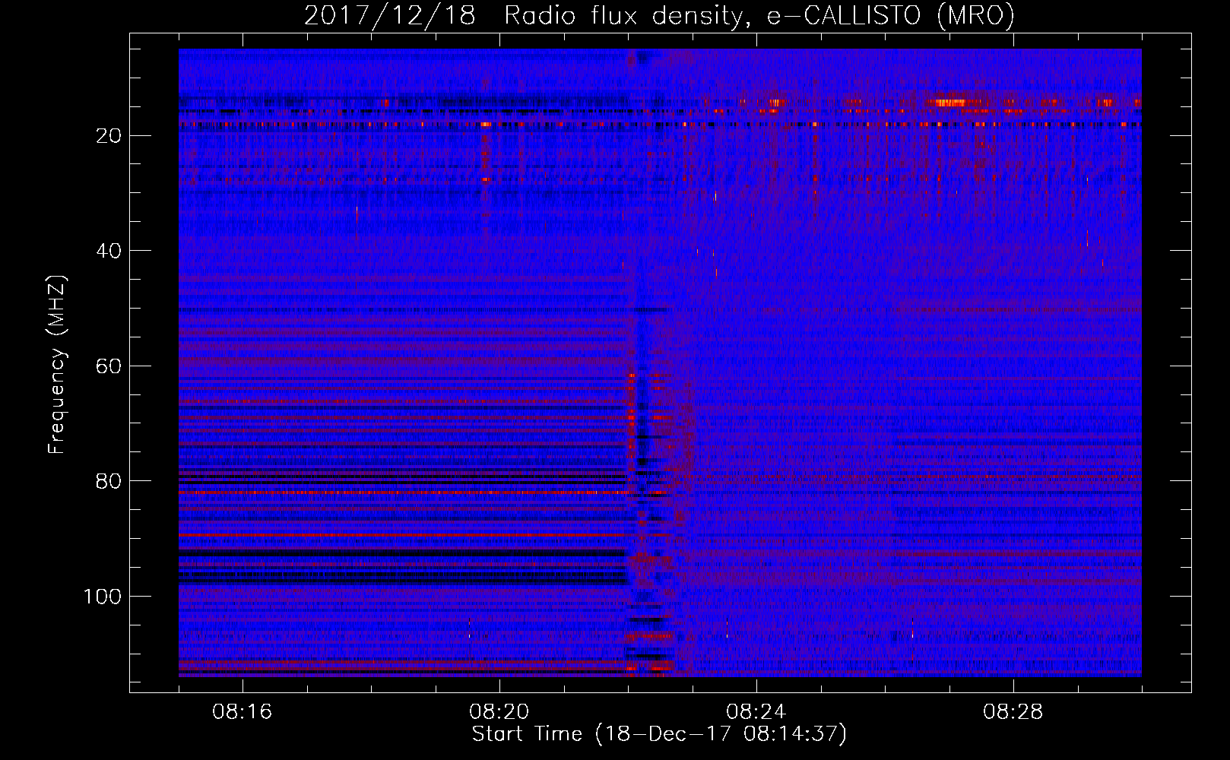Viewport: 1230px width, 760px height.
Task: Click the 08:28 time tick label
Action: (1013, 712)
